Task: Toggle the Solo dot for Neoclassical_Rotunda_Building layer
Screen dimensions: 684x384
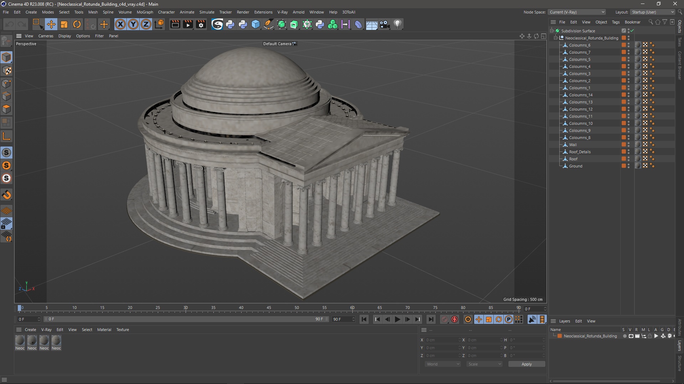Action: point(625,336)
